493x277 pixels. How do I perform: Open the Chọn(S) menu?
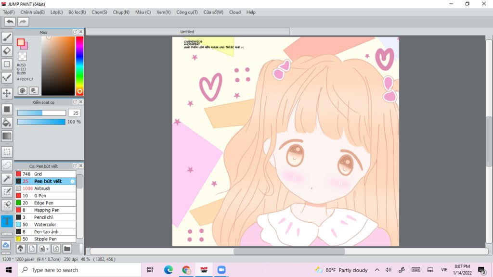pos(99,12)
